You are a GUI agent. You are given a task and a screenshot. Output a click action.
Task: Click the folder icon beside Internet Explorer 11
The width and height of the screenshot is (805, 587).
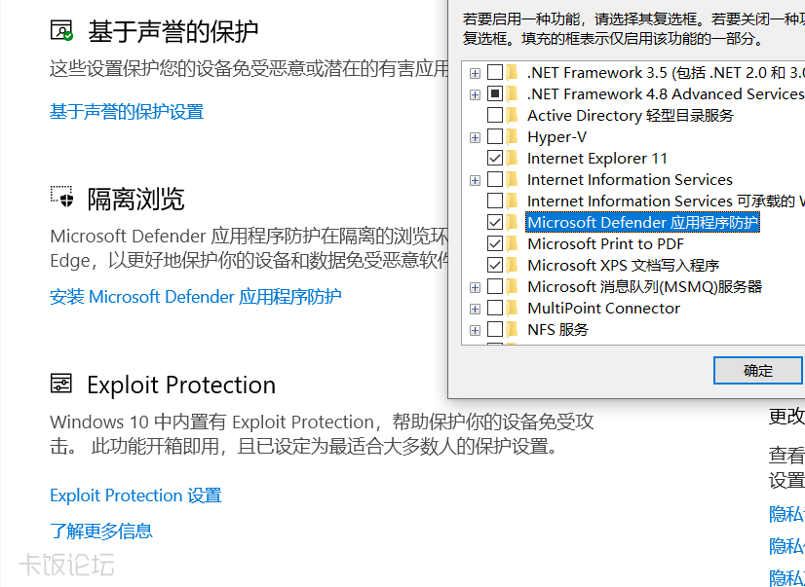click(512, 158)
